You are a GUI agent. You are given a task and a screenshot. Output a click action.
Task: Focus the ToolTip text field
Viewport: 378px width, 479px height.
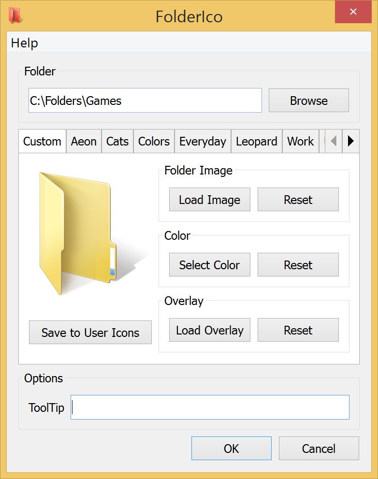[x=210, y=407]
